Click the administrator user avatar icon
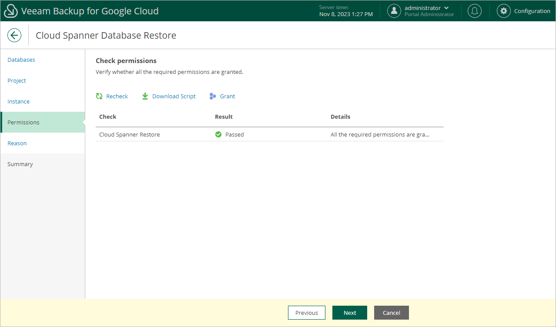The height and width of the screenshot is (327, 556). point(394,11)
